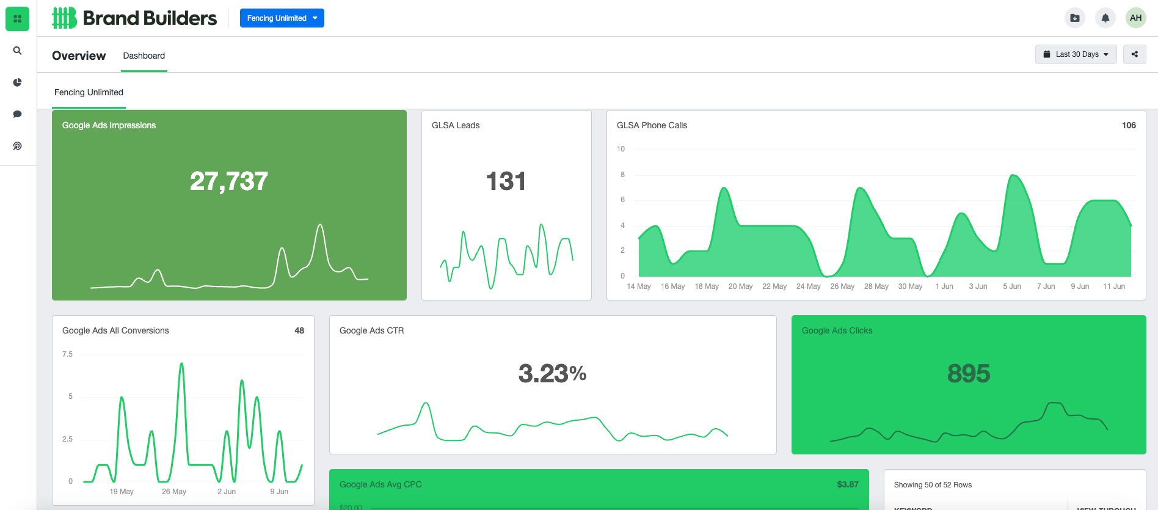Click 14 May axis label on phone calls chart

point(639,286)
